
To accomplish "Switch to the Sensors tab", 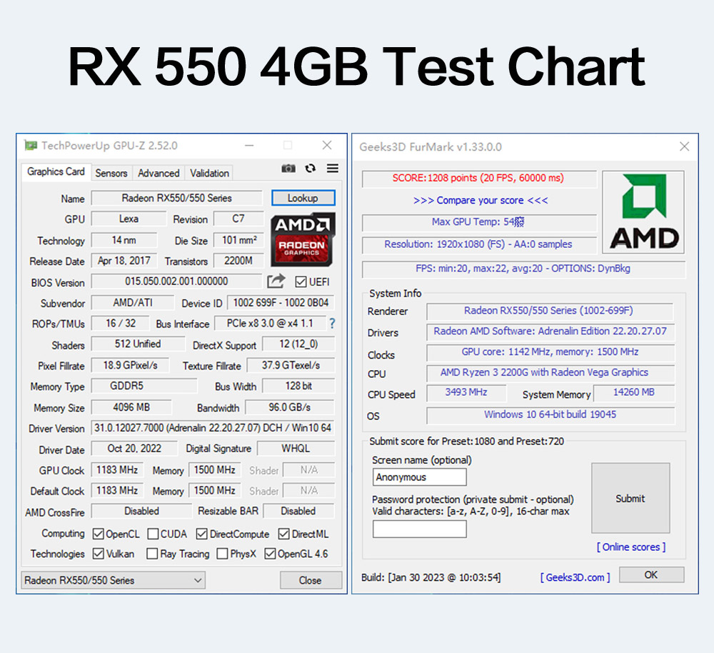I will click(x=111, y=173).
